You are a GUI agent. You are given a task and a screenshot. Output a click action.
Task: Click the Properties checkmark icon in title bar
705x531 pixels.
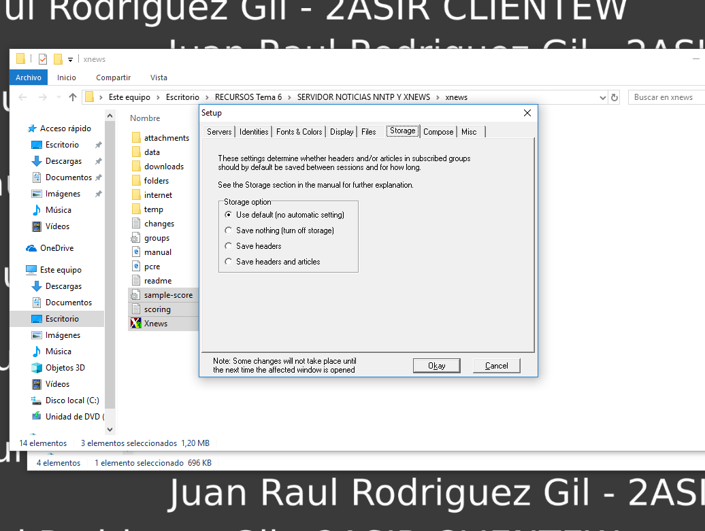click(43, 59)
